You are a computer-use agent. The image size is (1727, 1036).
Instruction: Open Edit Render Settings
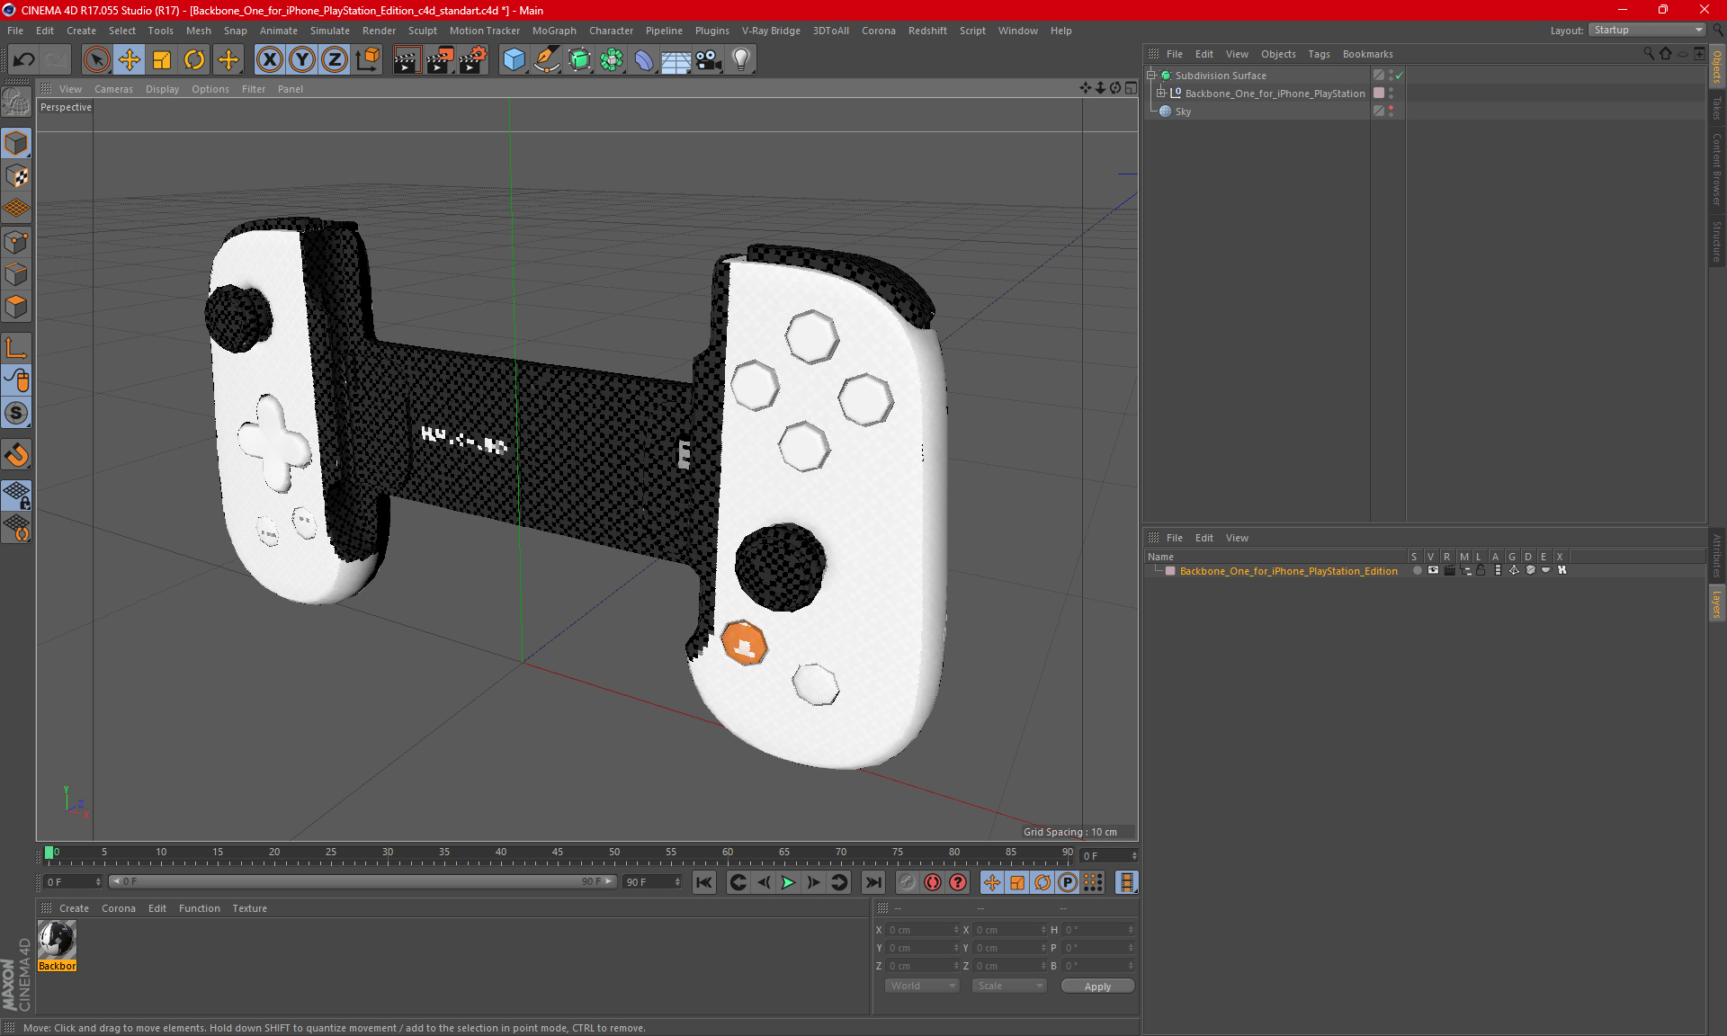coord(473,60)
